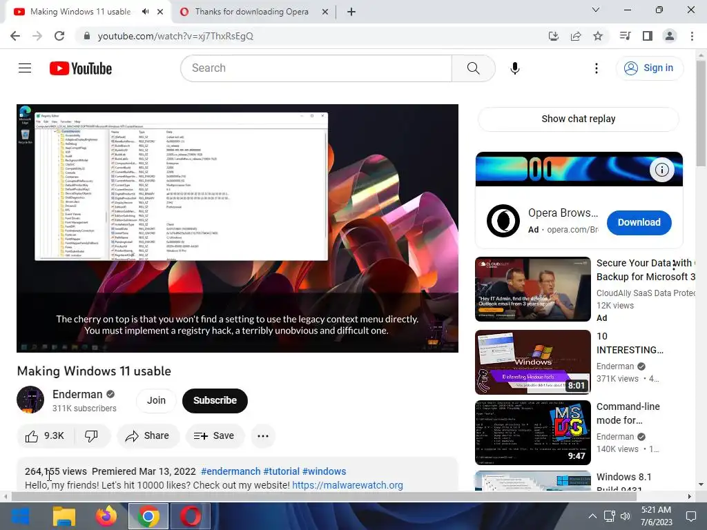Click the Opera logo in the ad

click(503, 221)
